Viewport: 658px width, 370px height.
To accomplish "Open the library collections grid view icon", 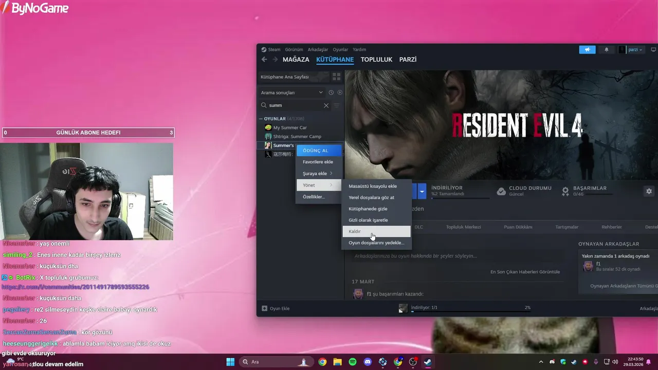I will pos(337,77).
